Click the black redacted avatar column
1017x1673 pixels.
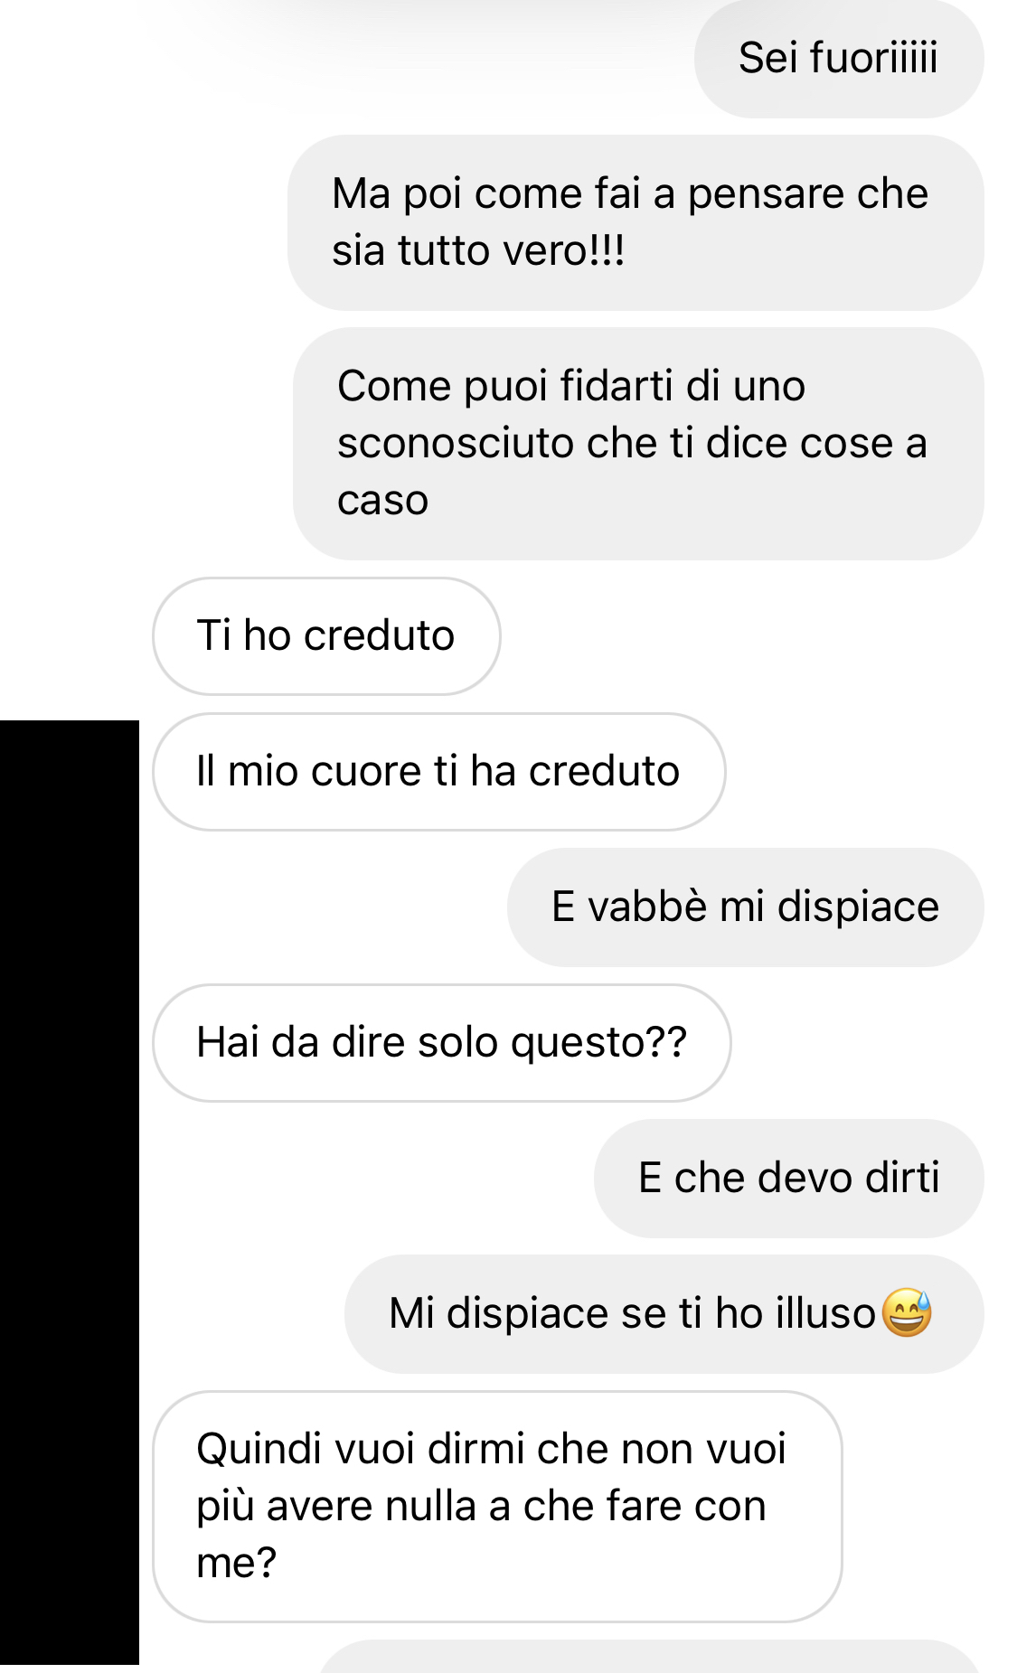[x=70, y=1192]
